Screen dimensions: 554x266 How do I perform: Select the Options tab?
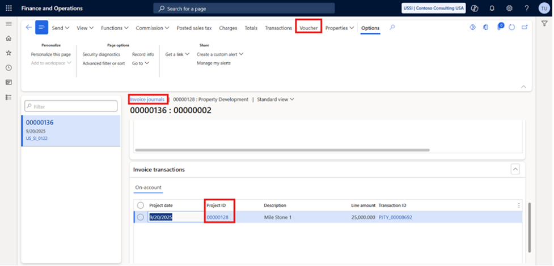coord(370,28)
